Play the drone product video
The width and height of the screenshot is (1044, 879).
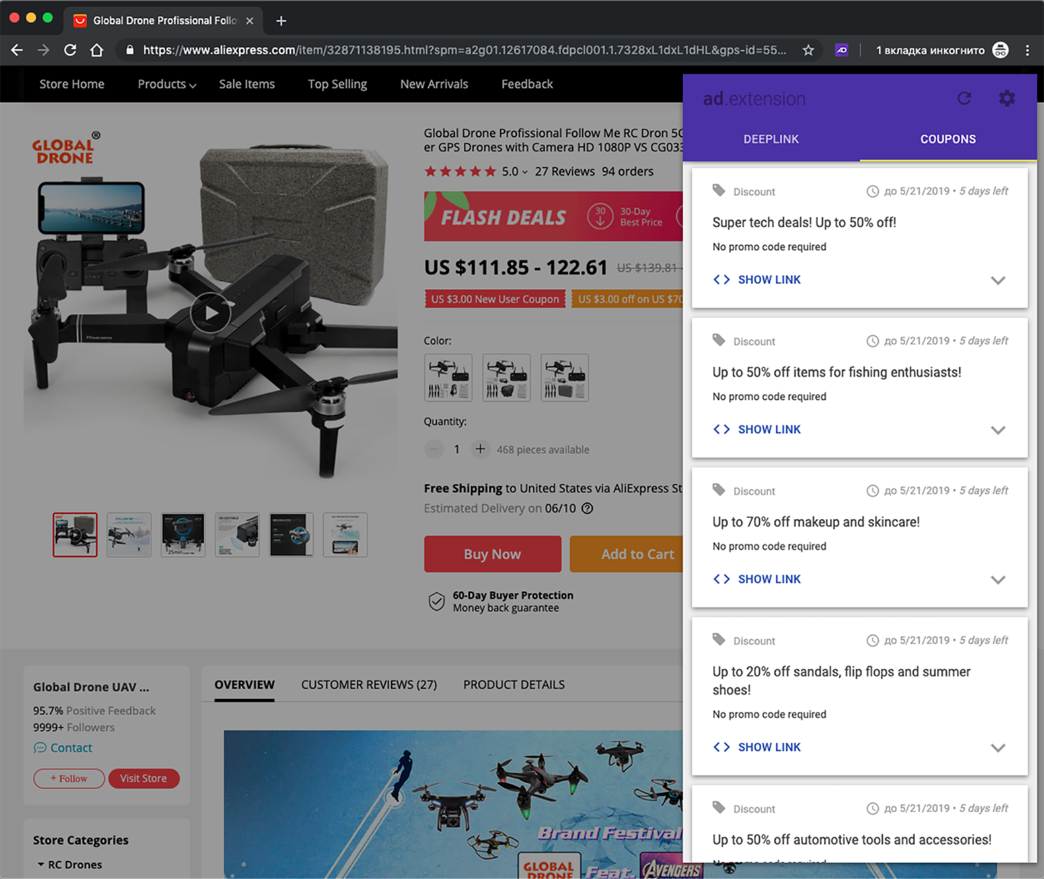coord(211,313)
